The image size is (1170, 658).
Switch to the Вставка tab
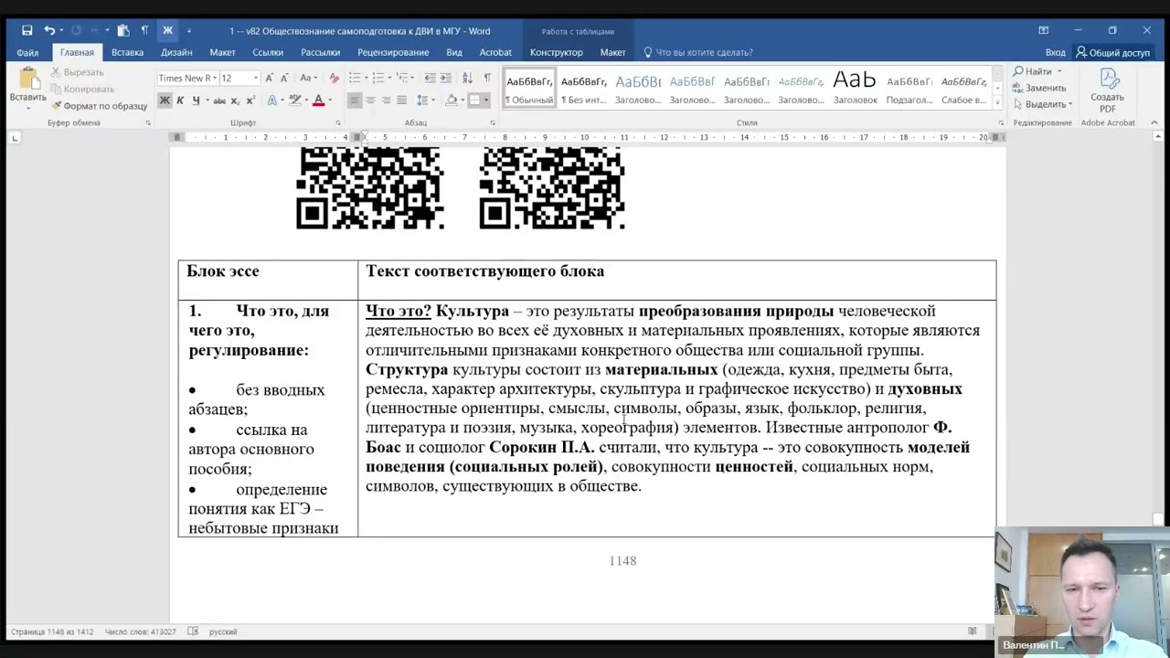click(x=127, y=52)
